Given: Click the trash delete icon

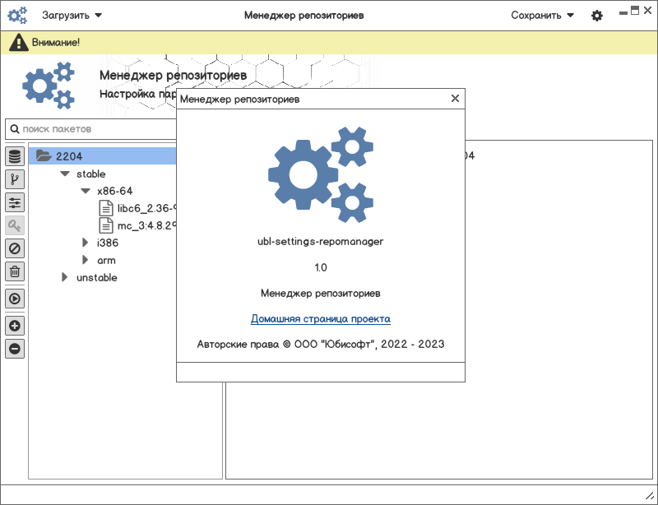Looking at the screenshot, I should [x=15, y=271].
